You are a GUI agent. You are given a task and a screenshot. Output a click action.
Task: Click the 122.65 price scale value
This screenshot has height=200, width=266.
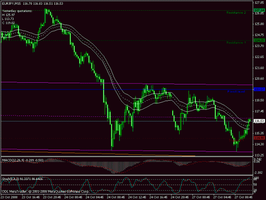[259, 57]
